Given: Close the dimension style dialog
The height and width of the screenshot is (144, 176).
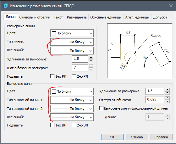Looking at the screenshot, I should coord(171,6).
